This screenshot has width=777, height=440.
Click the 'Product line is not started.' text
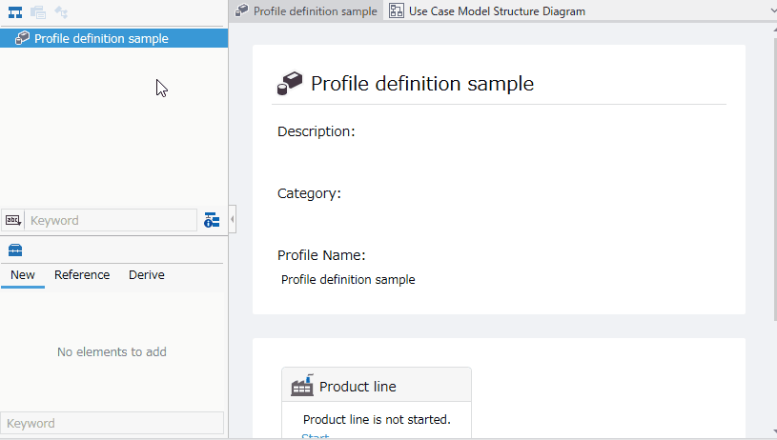pyautogui.click(x=377, y=420)
